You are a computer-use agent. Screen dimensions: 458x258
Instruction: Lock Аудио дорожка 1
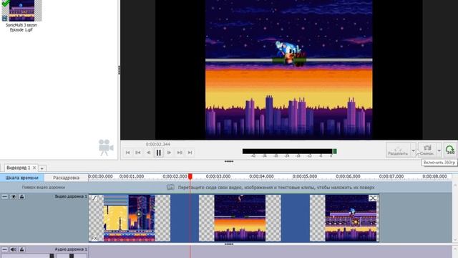tap(21, 249)
